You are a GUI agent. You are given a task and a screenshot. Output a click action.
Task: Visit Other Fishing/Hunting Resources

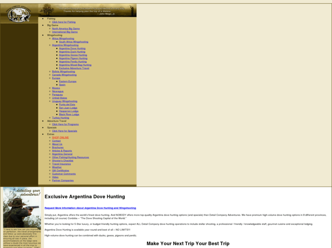70,157
